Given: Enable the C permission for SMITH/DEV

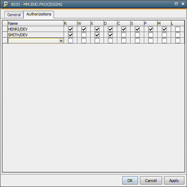Looking at the screenshot, I should click(x=124, y=35).
